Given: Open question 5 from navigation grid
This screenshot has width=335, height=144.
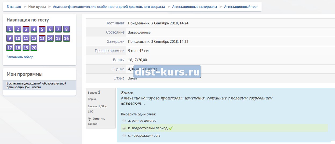Looking at the screenshot, I should (x=42, y=29).
